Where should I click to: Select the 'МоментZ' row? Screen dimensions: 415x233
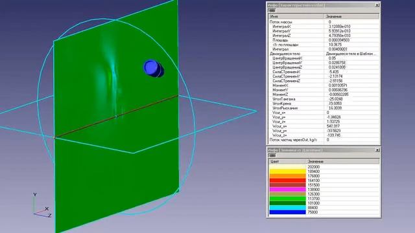pyautogui.click(x=324, y=94)
